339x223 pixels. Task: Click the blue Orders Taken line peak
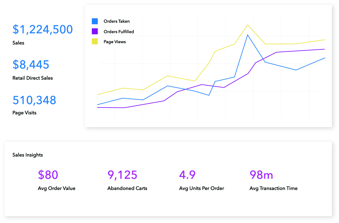(247, 35)
